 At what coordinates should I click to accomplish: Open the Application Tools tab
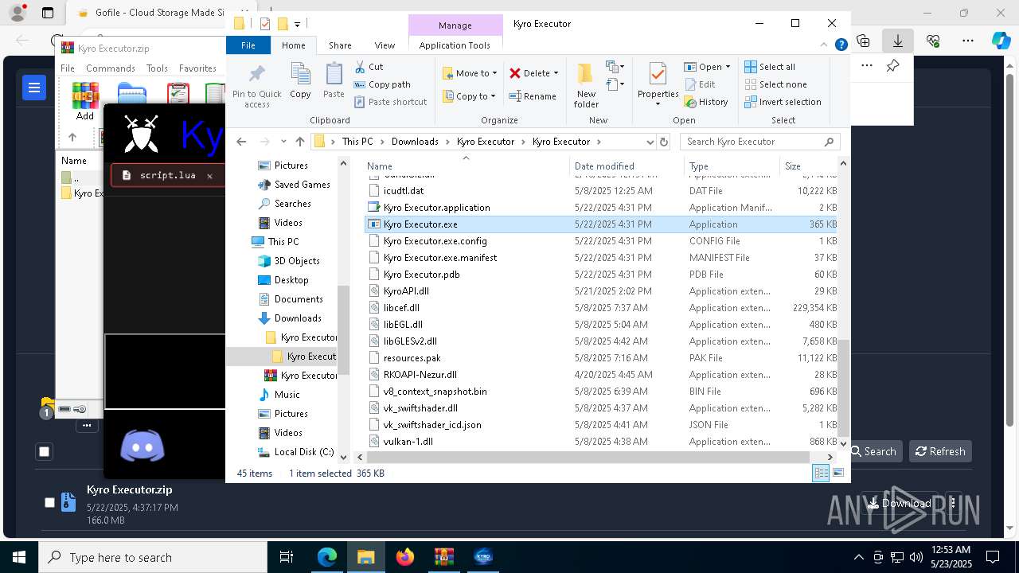pyautogui.click(x=455, y=45)
